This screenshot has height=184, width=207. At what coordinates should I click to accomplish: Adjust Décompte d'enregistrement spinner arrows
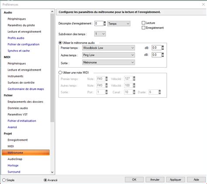tap(105, 24)
